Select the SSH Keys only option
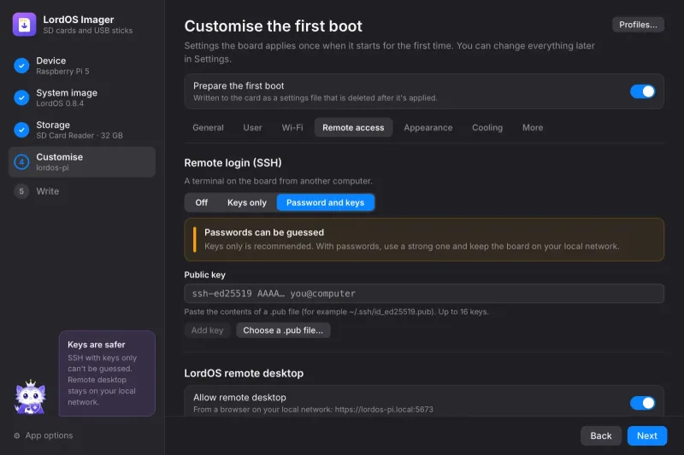The image size is (684, 455). coord(247,202)
